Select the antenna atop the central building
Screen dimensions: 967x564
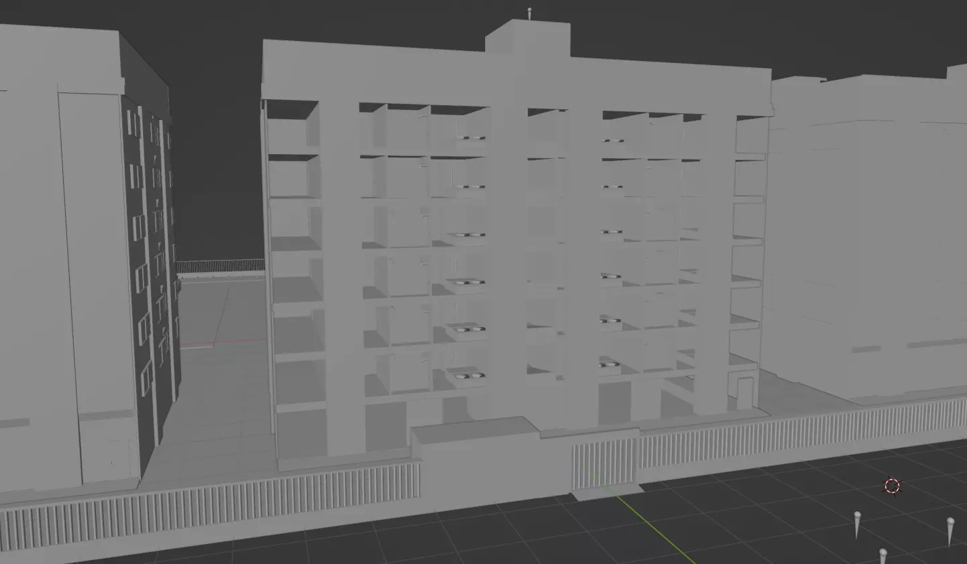pos(530,13)
